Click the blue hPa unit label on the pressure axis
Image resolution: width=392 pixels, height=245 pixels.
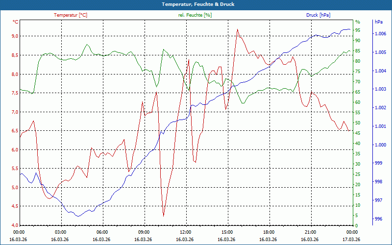point(378,22)
